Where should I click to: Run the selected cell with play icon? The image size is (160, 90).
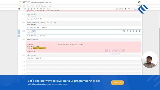pos(35,9)
